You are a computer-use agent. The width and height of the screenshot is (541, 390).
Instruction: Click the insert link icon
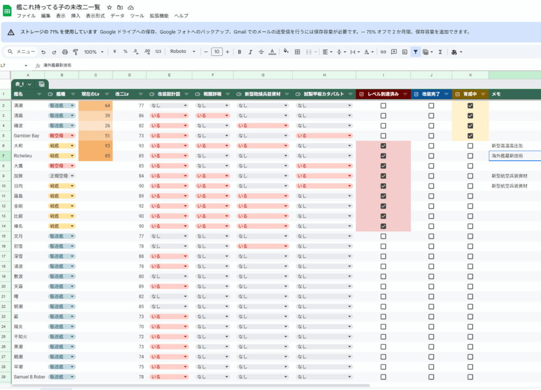pyautogui.click(x=383, y=52)
